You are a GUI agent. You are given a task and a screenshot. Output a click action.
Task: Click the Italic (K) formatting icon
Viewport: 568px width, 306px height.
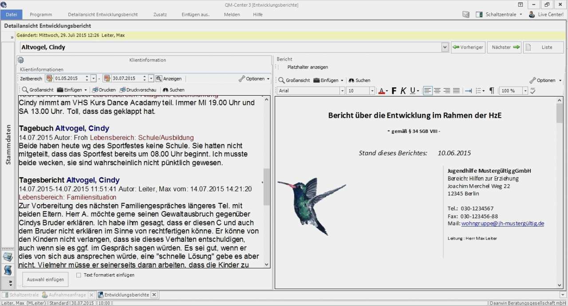(403, 91)
